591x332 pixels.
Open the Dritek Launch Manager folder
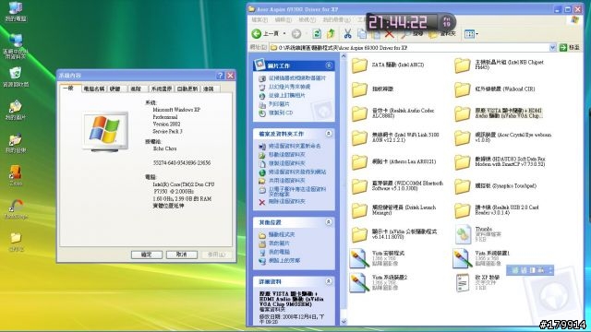(x=393, y=210)
